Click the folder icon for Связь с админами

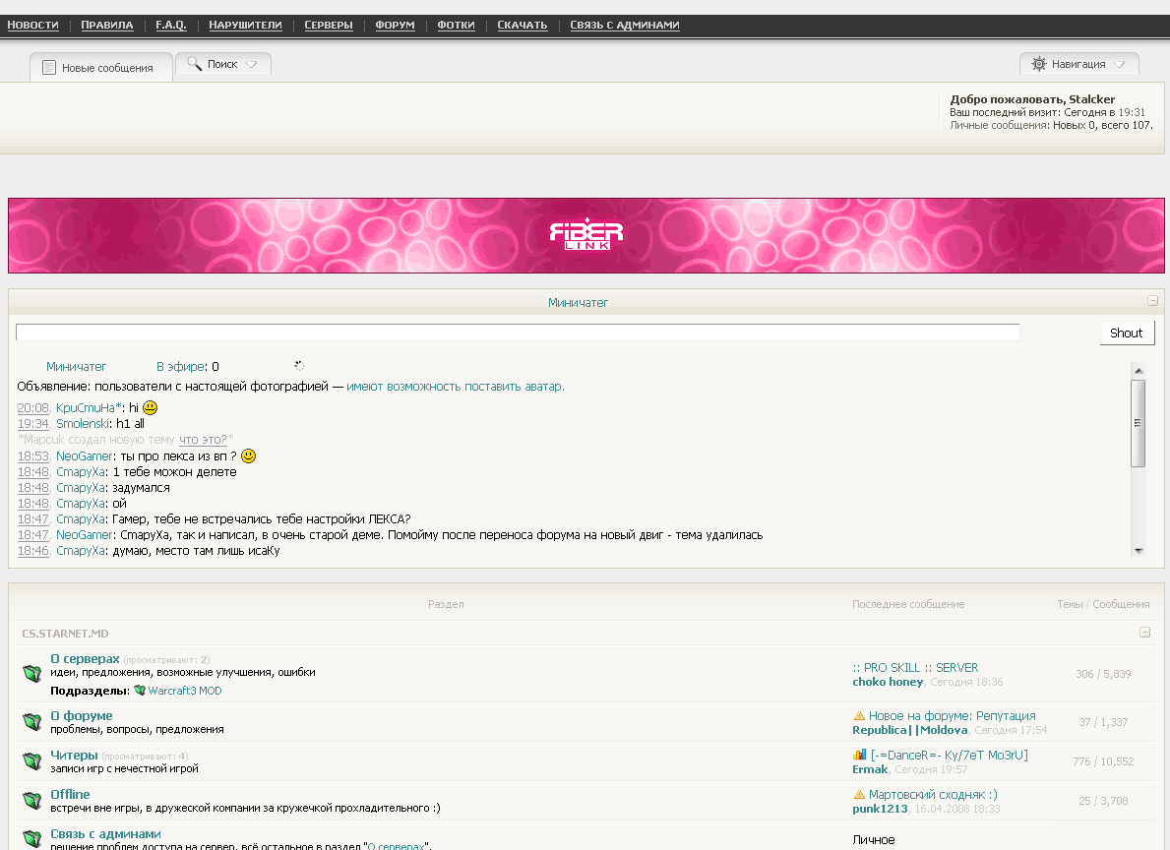tap(32, 839)
